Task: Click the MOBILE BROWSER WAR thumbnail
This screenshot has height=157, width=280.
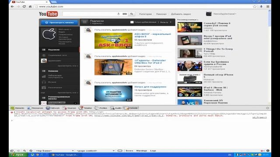Action: 189,92
